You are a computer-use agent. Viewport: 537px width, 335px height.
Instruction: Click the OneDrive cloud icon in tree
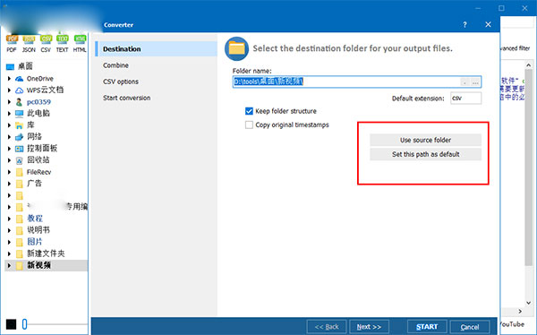(19, 79)
